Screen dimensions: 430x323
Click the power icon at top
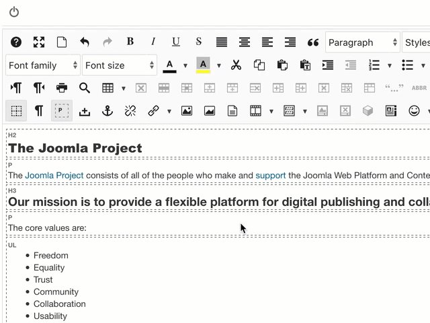click(14, 12)
